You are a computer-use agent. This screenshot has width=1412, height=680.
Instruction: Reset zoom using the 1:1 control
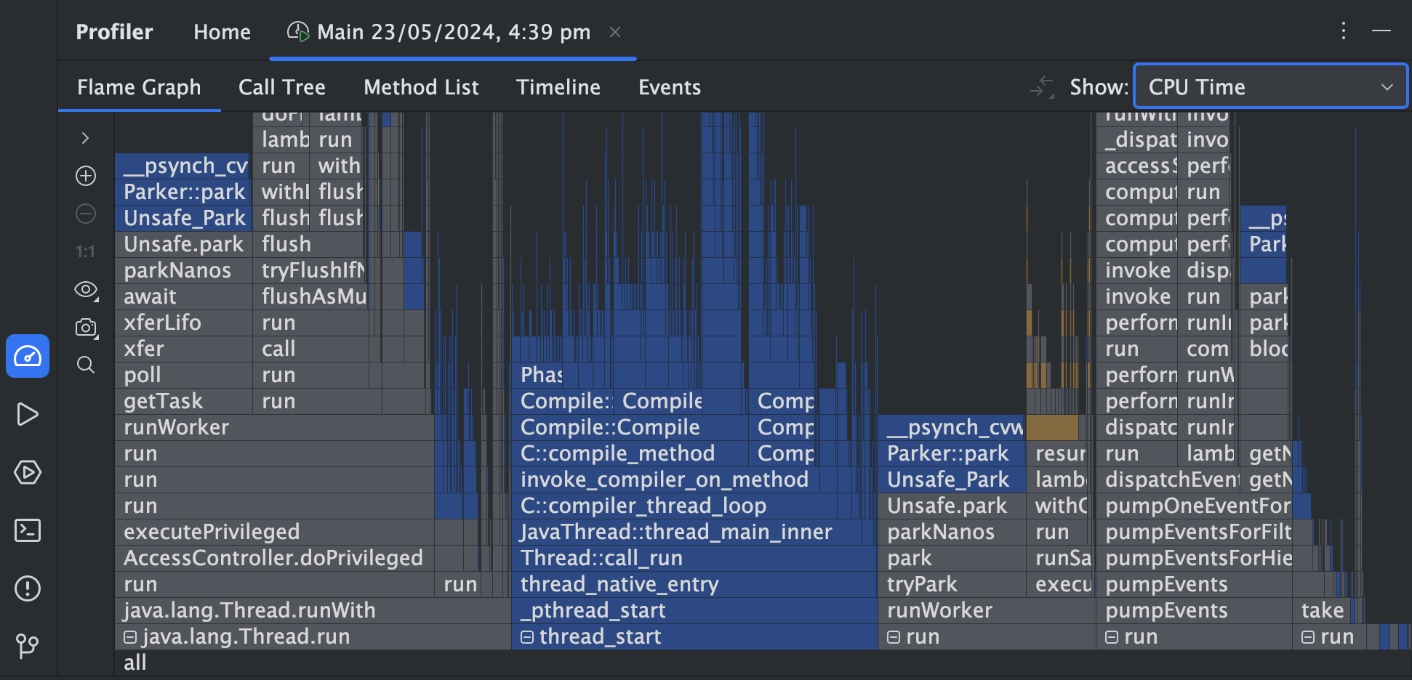[x=85, y=251]
